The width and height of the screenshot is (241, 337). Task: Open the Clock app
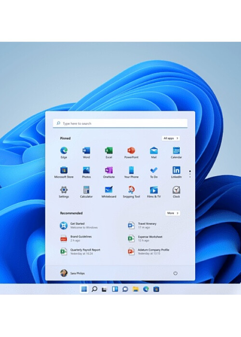pyautogui.click(x=176, y=192)
